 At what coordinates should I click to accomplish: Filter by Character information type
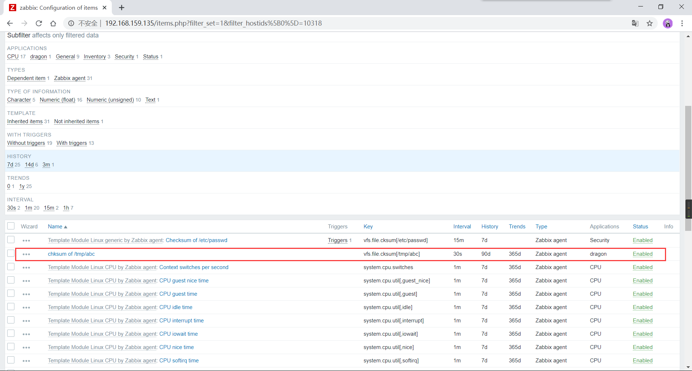click(19, 100)
